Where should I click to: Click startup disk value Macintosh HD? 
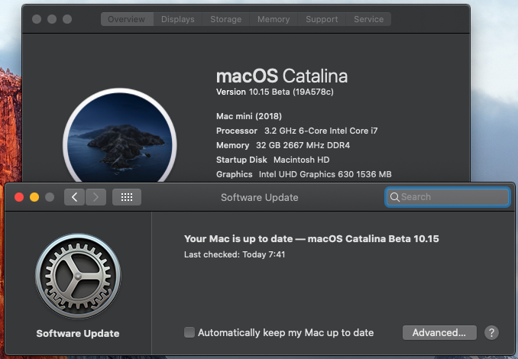[301, 160]
